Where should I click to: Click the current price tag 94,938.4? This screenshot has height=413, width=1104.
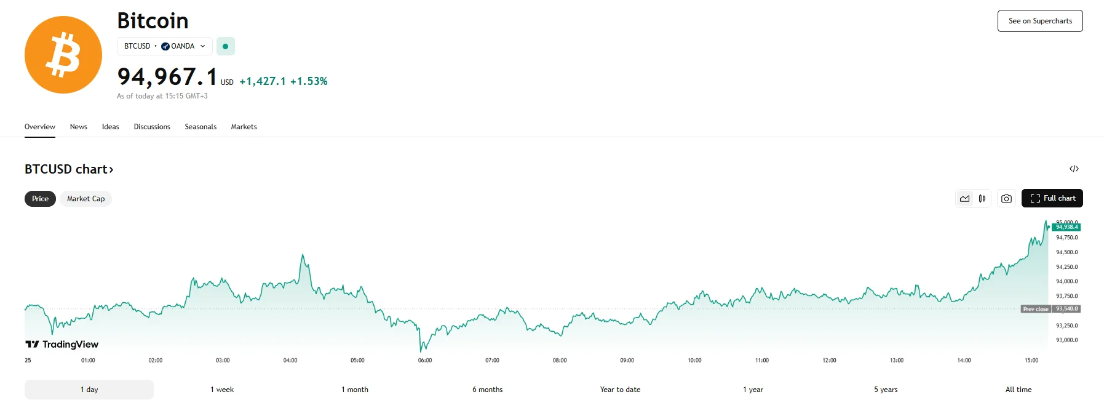click(1066, 227)
